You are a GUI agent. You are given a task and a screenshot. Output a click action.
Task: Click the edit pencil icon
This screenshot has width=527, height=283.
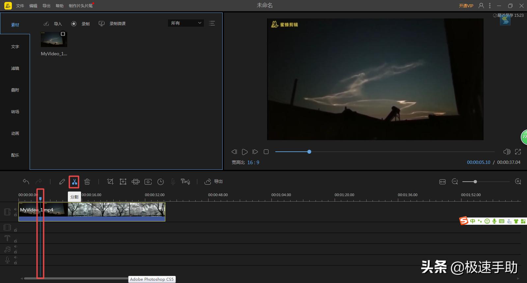pyautogui.click(x=62, y=182)
